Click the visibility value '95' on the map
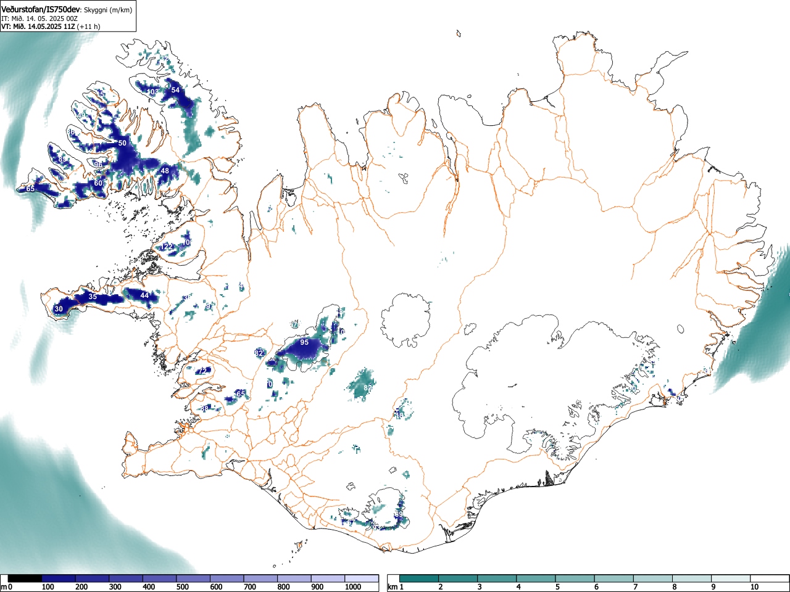This screenshot has height=592, width=790. point(304,342)
